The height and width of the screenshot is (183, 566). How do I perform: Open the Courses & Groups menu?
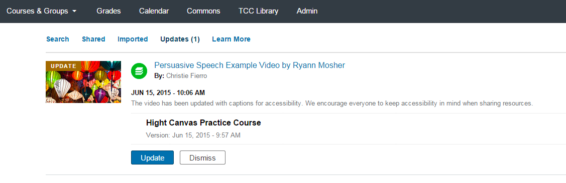[42, 11]
